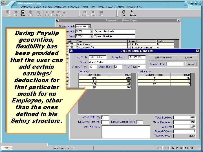Go to Next record arrow
The height and width of the screenshot is (152, 203).
click(58, 13)
